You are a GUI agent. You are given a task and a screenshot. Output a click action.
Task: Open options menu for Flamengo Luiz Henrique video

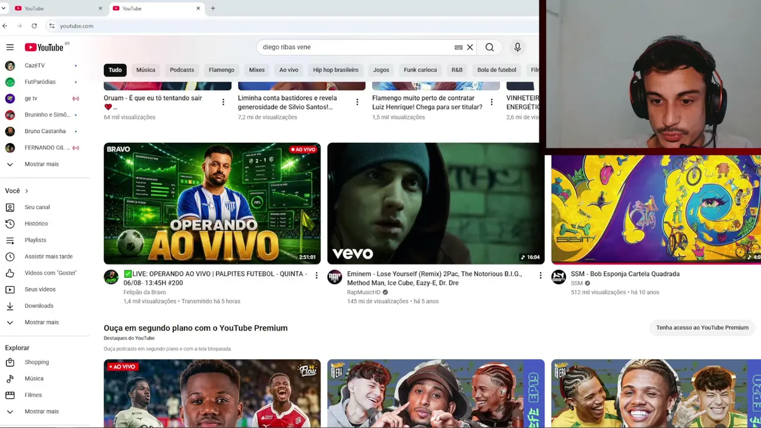point(492,102)
